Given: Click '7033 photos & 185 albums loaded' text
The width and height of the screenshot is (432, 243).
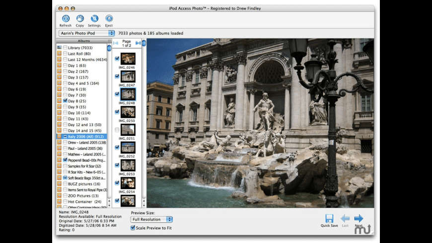Looking at the screenshot, I should 151,33.
